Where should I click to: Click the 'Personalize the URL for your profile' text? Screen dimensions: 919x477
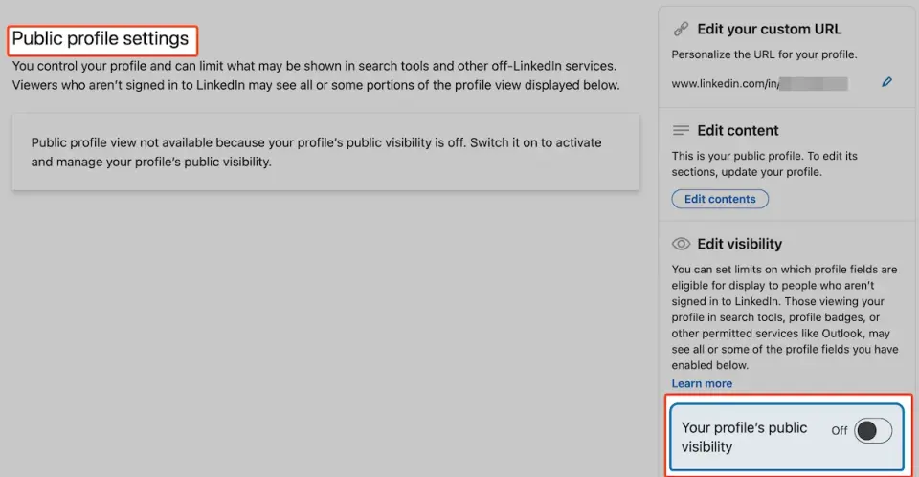coord(764,54)
